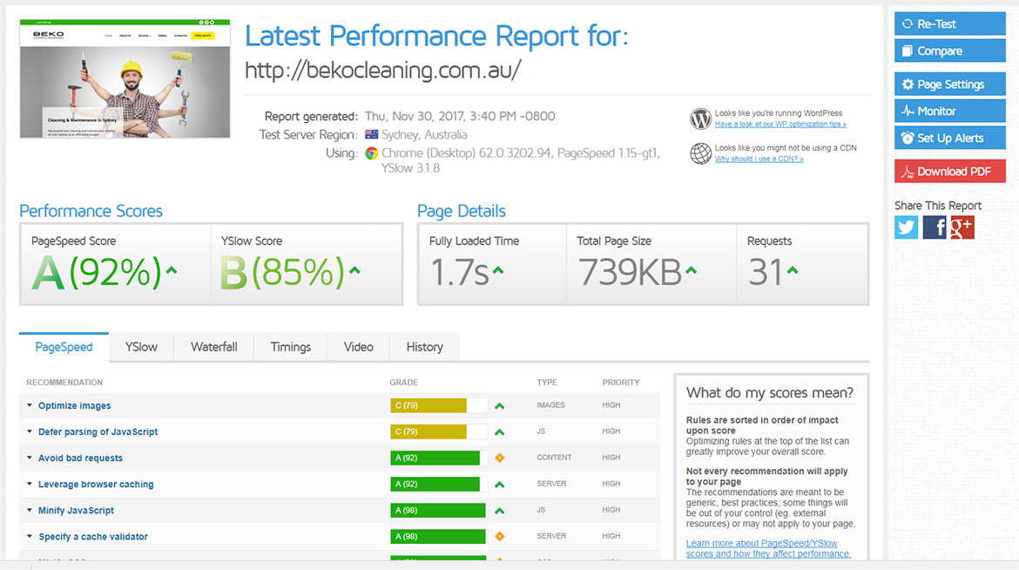The height and width of the screenshot is (570, 1019).
Task: Click the WordPress logo icon
Action: (x=700, y=119)
